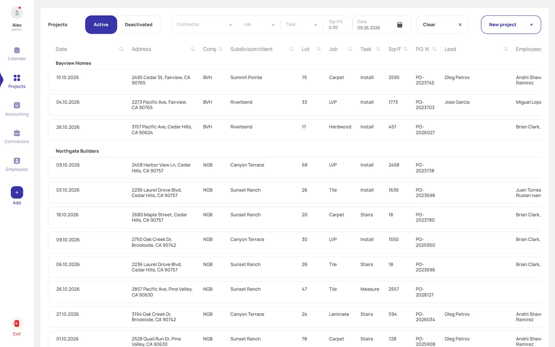Click the Laminate job cell
Image resolution: width=555 pixels, height=347 pixels.
click(339, 314)
